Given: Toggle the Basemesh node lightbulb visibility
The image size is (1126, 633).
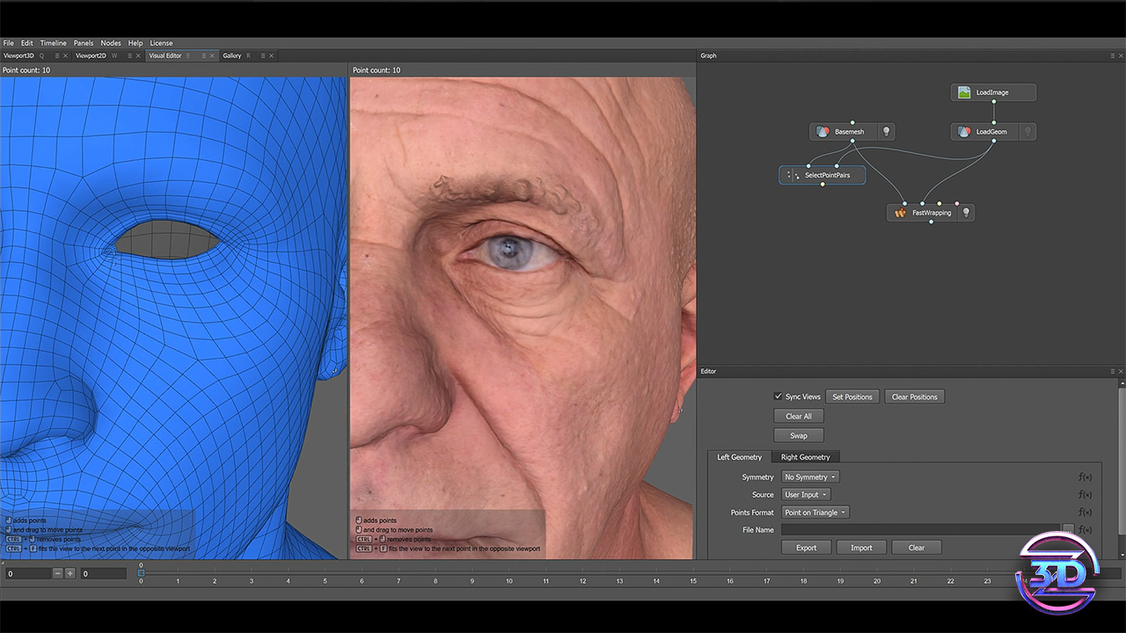Looking at the screenshot, I should (887, 132).
